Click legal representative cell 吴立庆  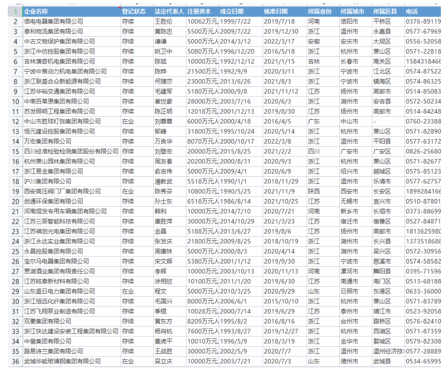170,361
